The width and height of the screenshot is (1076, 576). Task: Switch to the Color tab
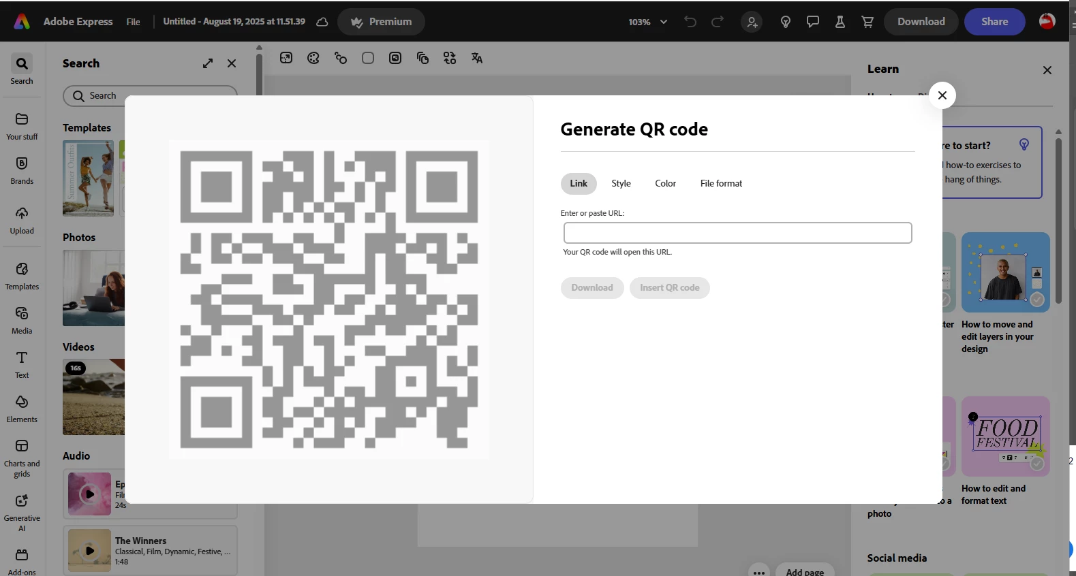pos(666,183)
